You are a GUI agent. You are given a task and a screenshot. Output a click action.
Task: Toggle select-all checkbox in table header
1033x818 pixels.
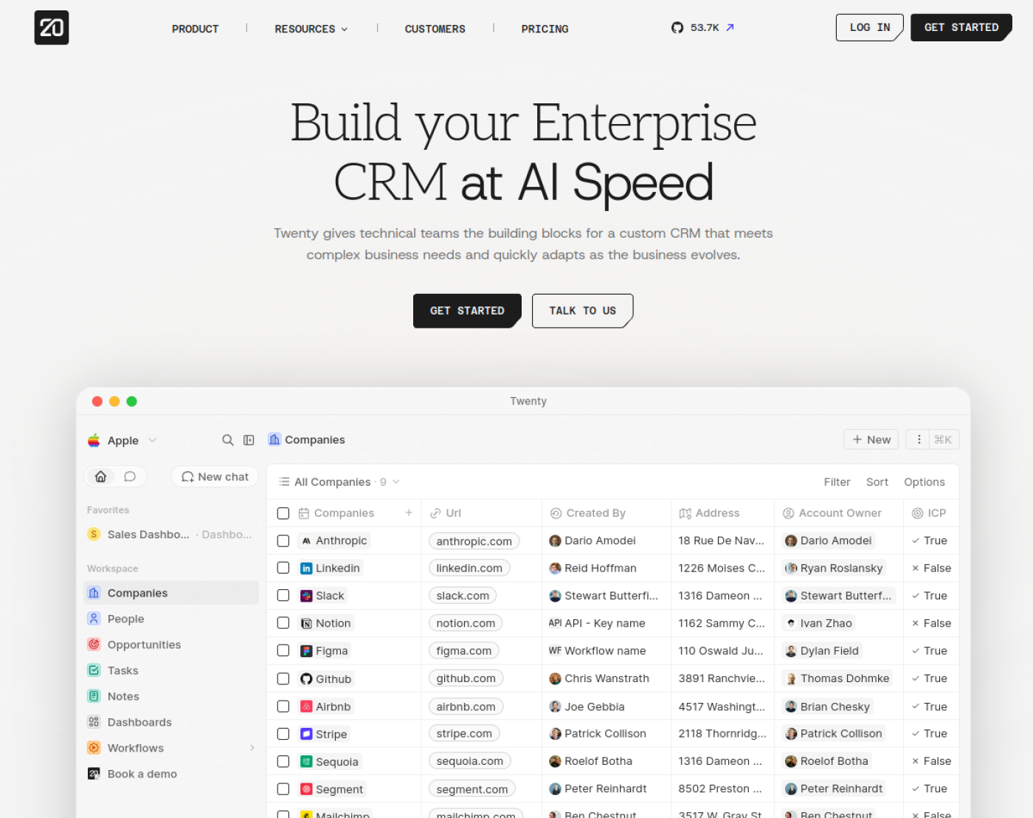[283, 513]
